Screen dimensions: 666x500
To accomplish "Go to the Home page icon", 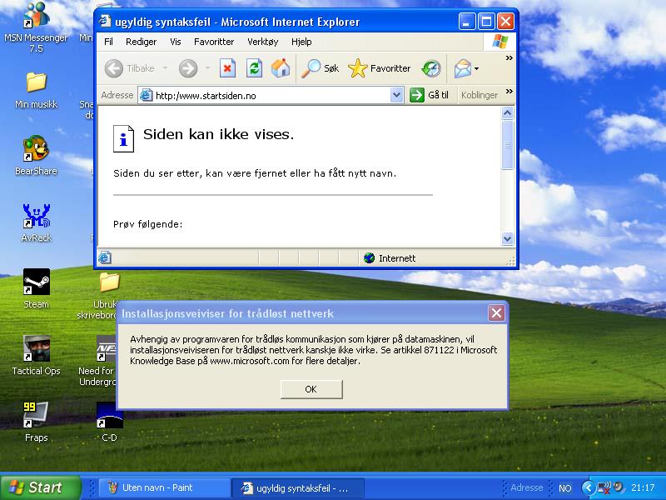I will tap(281, 68).
